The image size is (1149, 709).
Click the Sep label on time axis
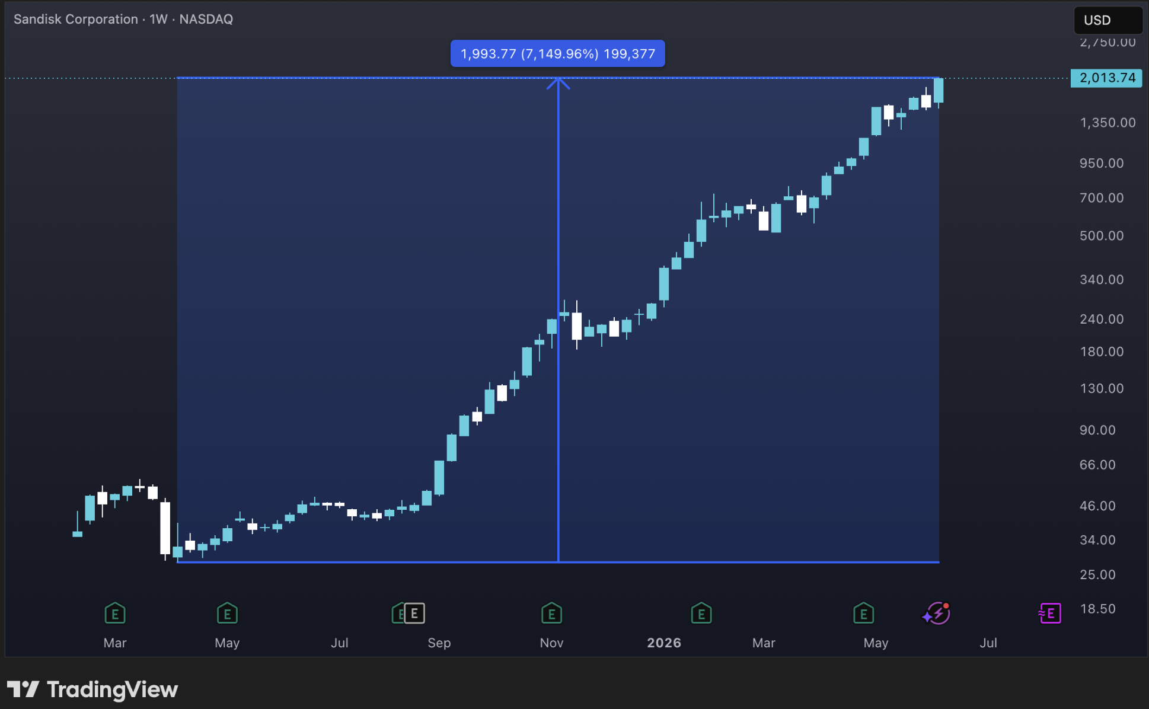coord(439,643)
